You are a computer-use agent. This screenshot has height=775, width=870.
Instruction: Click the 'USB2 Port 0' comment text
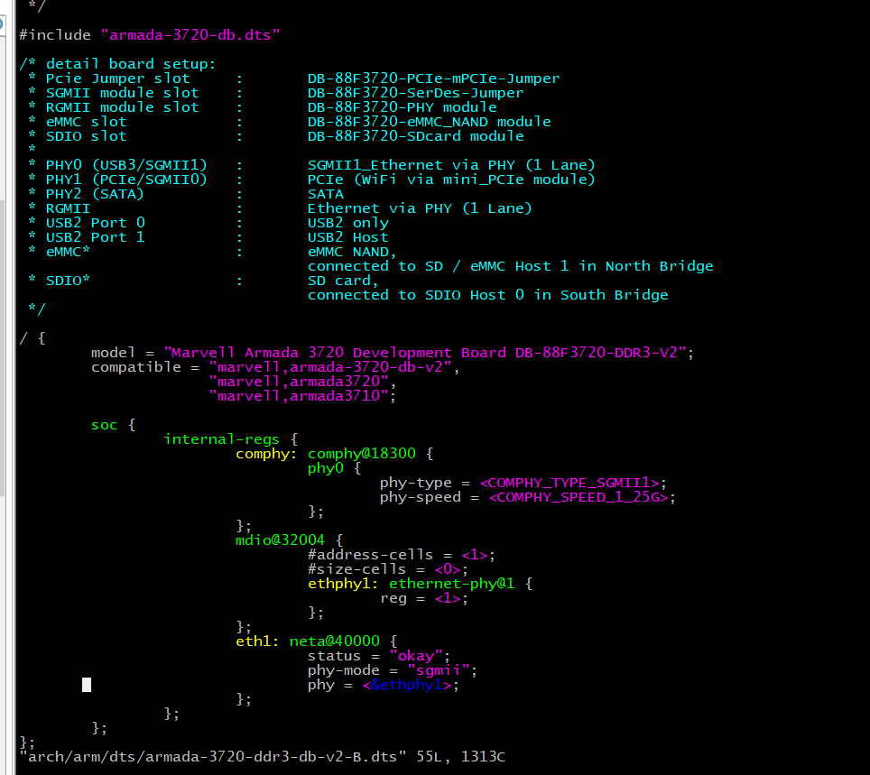(95, 223)
